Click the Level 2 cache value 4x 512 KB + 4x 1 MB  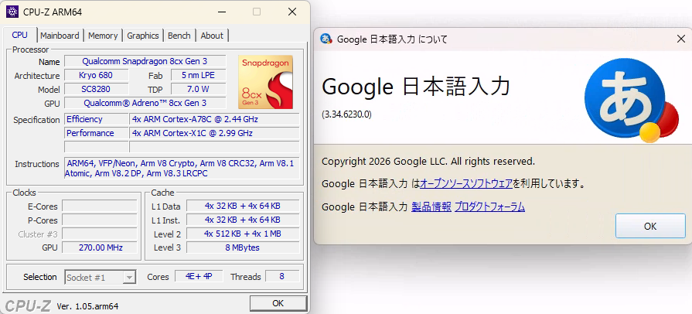[x=243, y=234]
